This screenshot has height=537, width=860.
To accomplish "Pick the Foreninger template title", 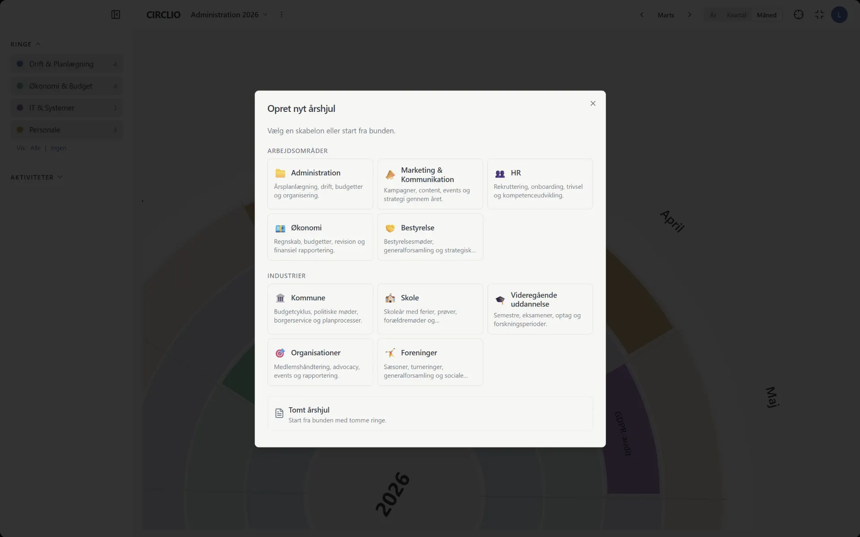I will (419, 353).
